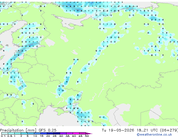Pick the magenta swatch between 40 and 45
The width and height of the screenshot is (178, 137).
[x=76, y=133]
